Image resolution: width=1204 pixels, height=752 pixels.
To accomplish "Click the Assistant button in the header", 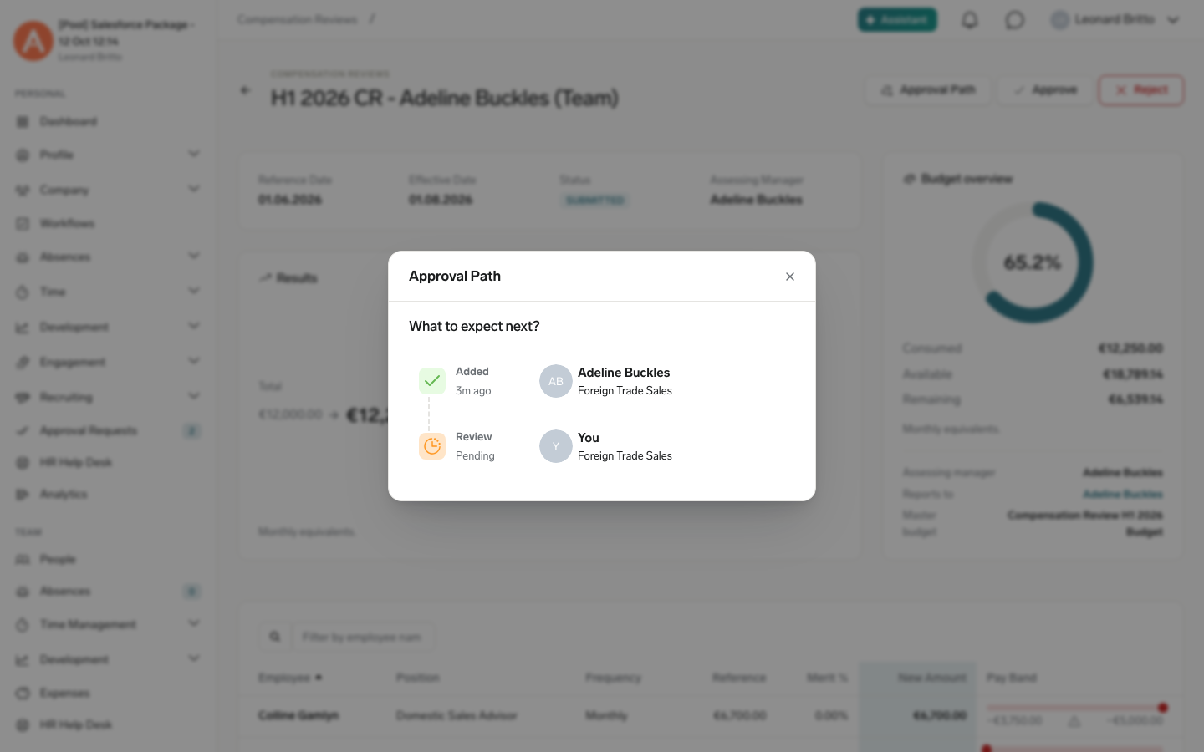I will point(897,19).
